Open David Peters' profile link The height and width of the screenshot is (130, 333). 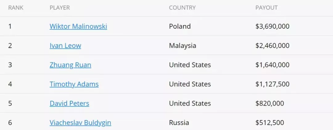tap(69, 103)
